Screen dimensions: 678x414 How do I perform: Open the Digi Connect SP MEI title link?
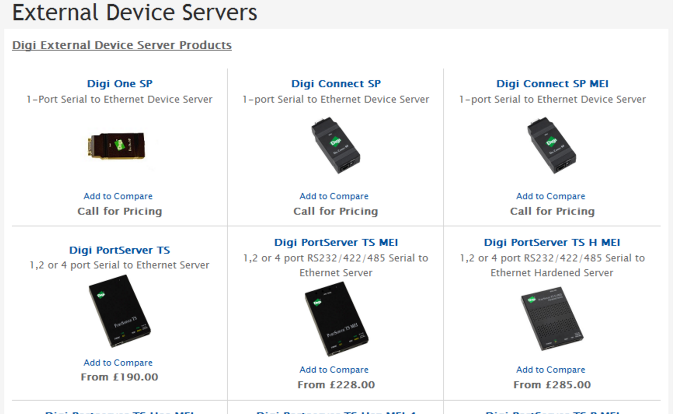click(x=552, y=84)
